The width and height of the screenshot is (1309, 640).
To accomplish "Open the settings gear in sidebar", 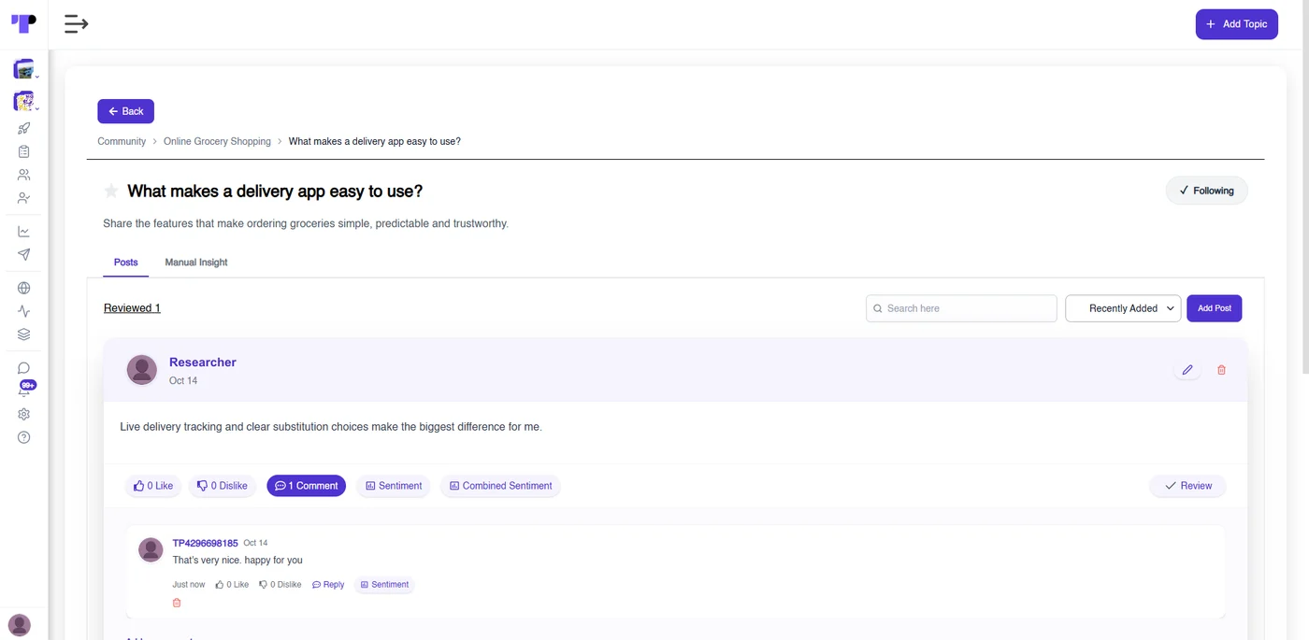I will point(24,414).
